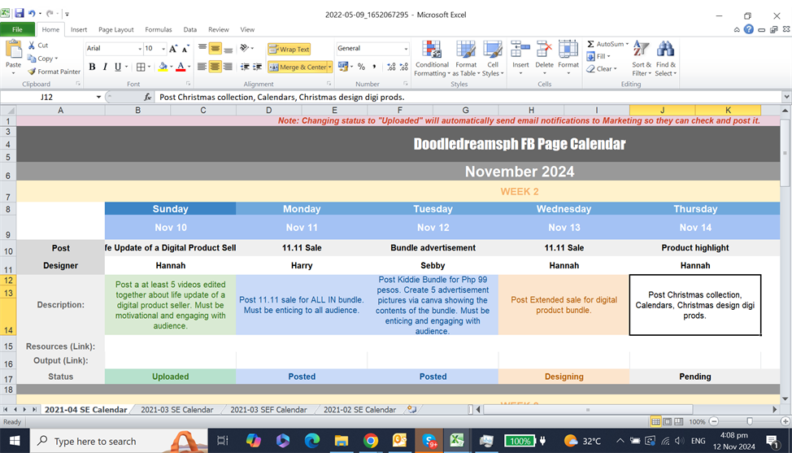792x453 pixels.
Task: Increase font size with the large A icon
Action: (173, 49)
